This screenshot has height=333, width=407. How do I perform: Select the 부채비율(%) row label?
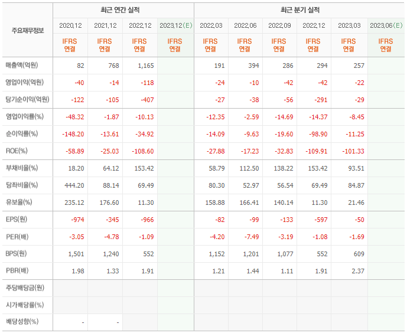coord(22,168)
